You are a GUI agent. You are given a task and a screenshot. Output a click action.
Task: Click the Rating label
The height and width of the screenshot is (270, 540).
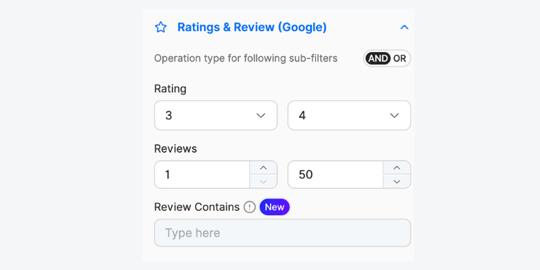170,89
